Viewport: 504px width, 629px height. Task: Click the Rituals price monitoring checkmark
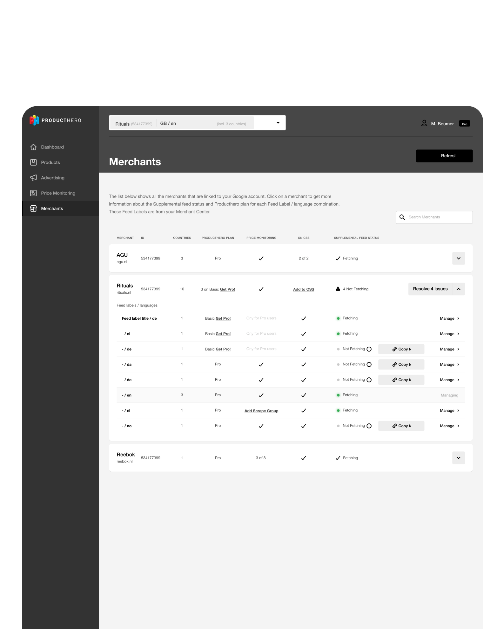(x=261, y=289)
